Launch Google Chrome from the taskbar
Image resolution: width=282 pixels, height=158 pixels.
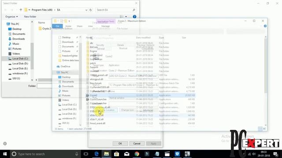(137, 154)
